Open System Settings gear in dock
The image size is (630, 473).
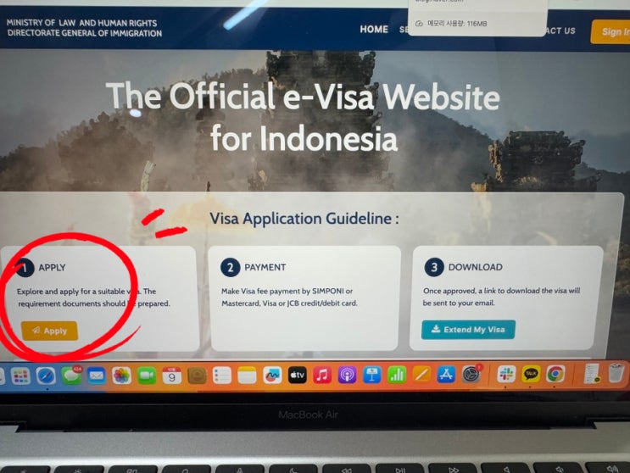tap(471, 375)
